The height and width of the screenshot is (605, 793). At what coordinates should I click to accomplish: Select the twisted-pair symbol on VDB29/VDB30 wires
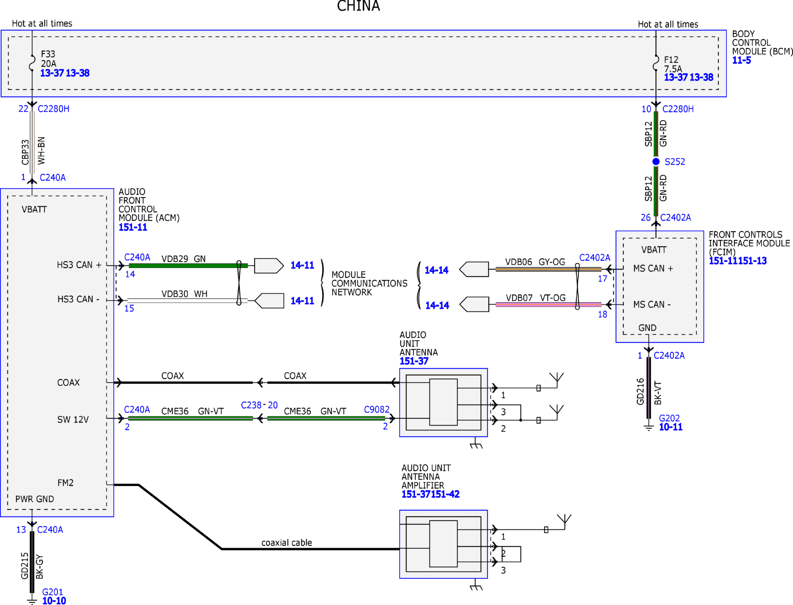(239, 283)
